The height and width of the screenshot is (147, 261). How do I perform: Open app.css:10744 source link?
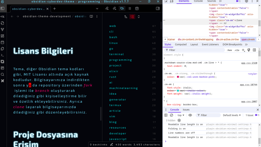(x=249, y=85)
